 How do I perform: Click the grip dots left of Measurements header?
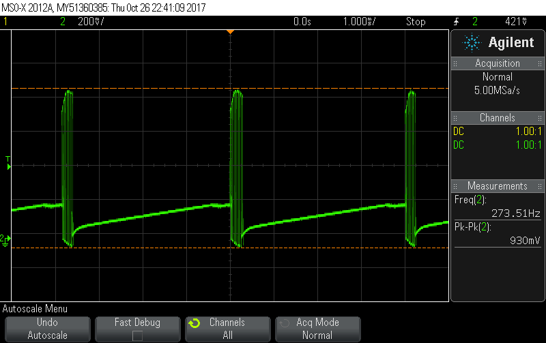(455, 186)
